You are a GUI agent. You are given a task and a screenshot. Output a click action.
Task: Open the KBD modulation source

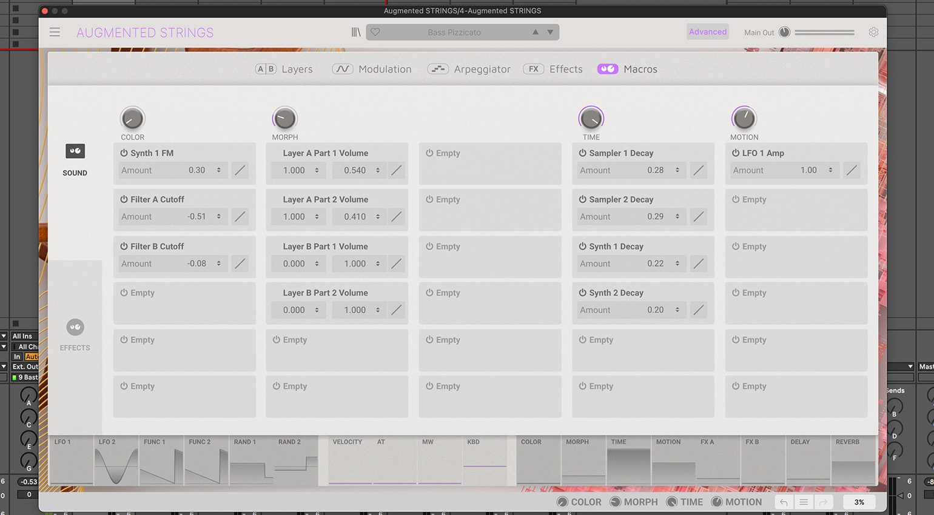(485, 460)
